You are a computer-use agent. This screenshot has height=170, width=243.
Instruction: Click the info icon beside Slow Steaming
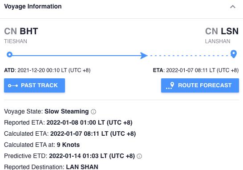click(93, 112)
